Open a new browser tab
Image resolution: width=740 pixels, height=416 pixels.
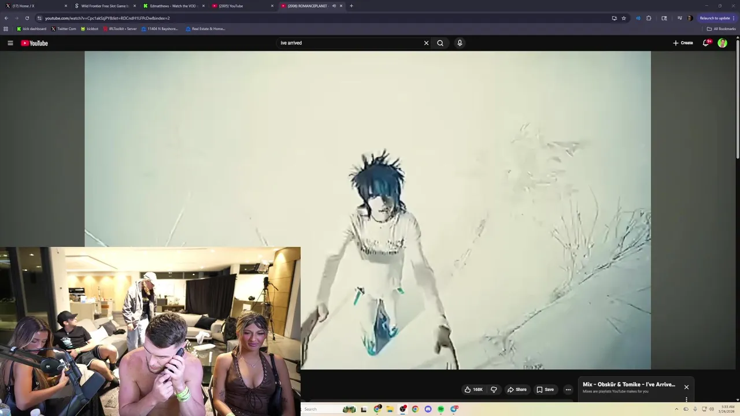pos(351,6)
